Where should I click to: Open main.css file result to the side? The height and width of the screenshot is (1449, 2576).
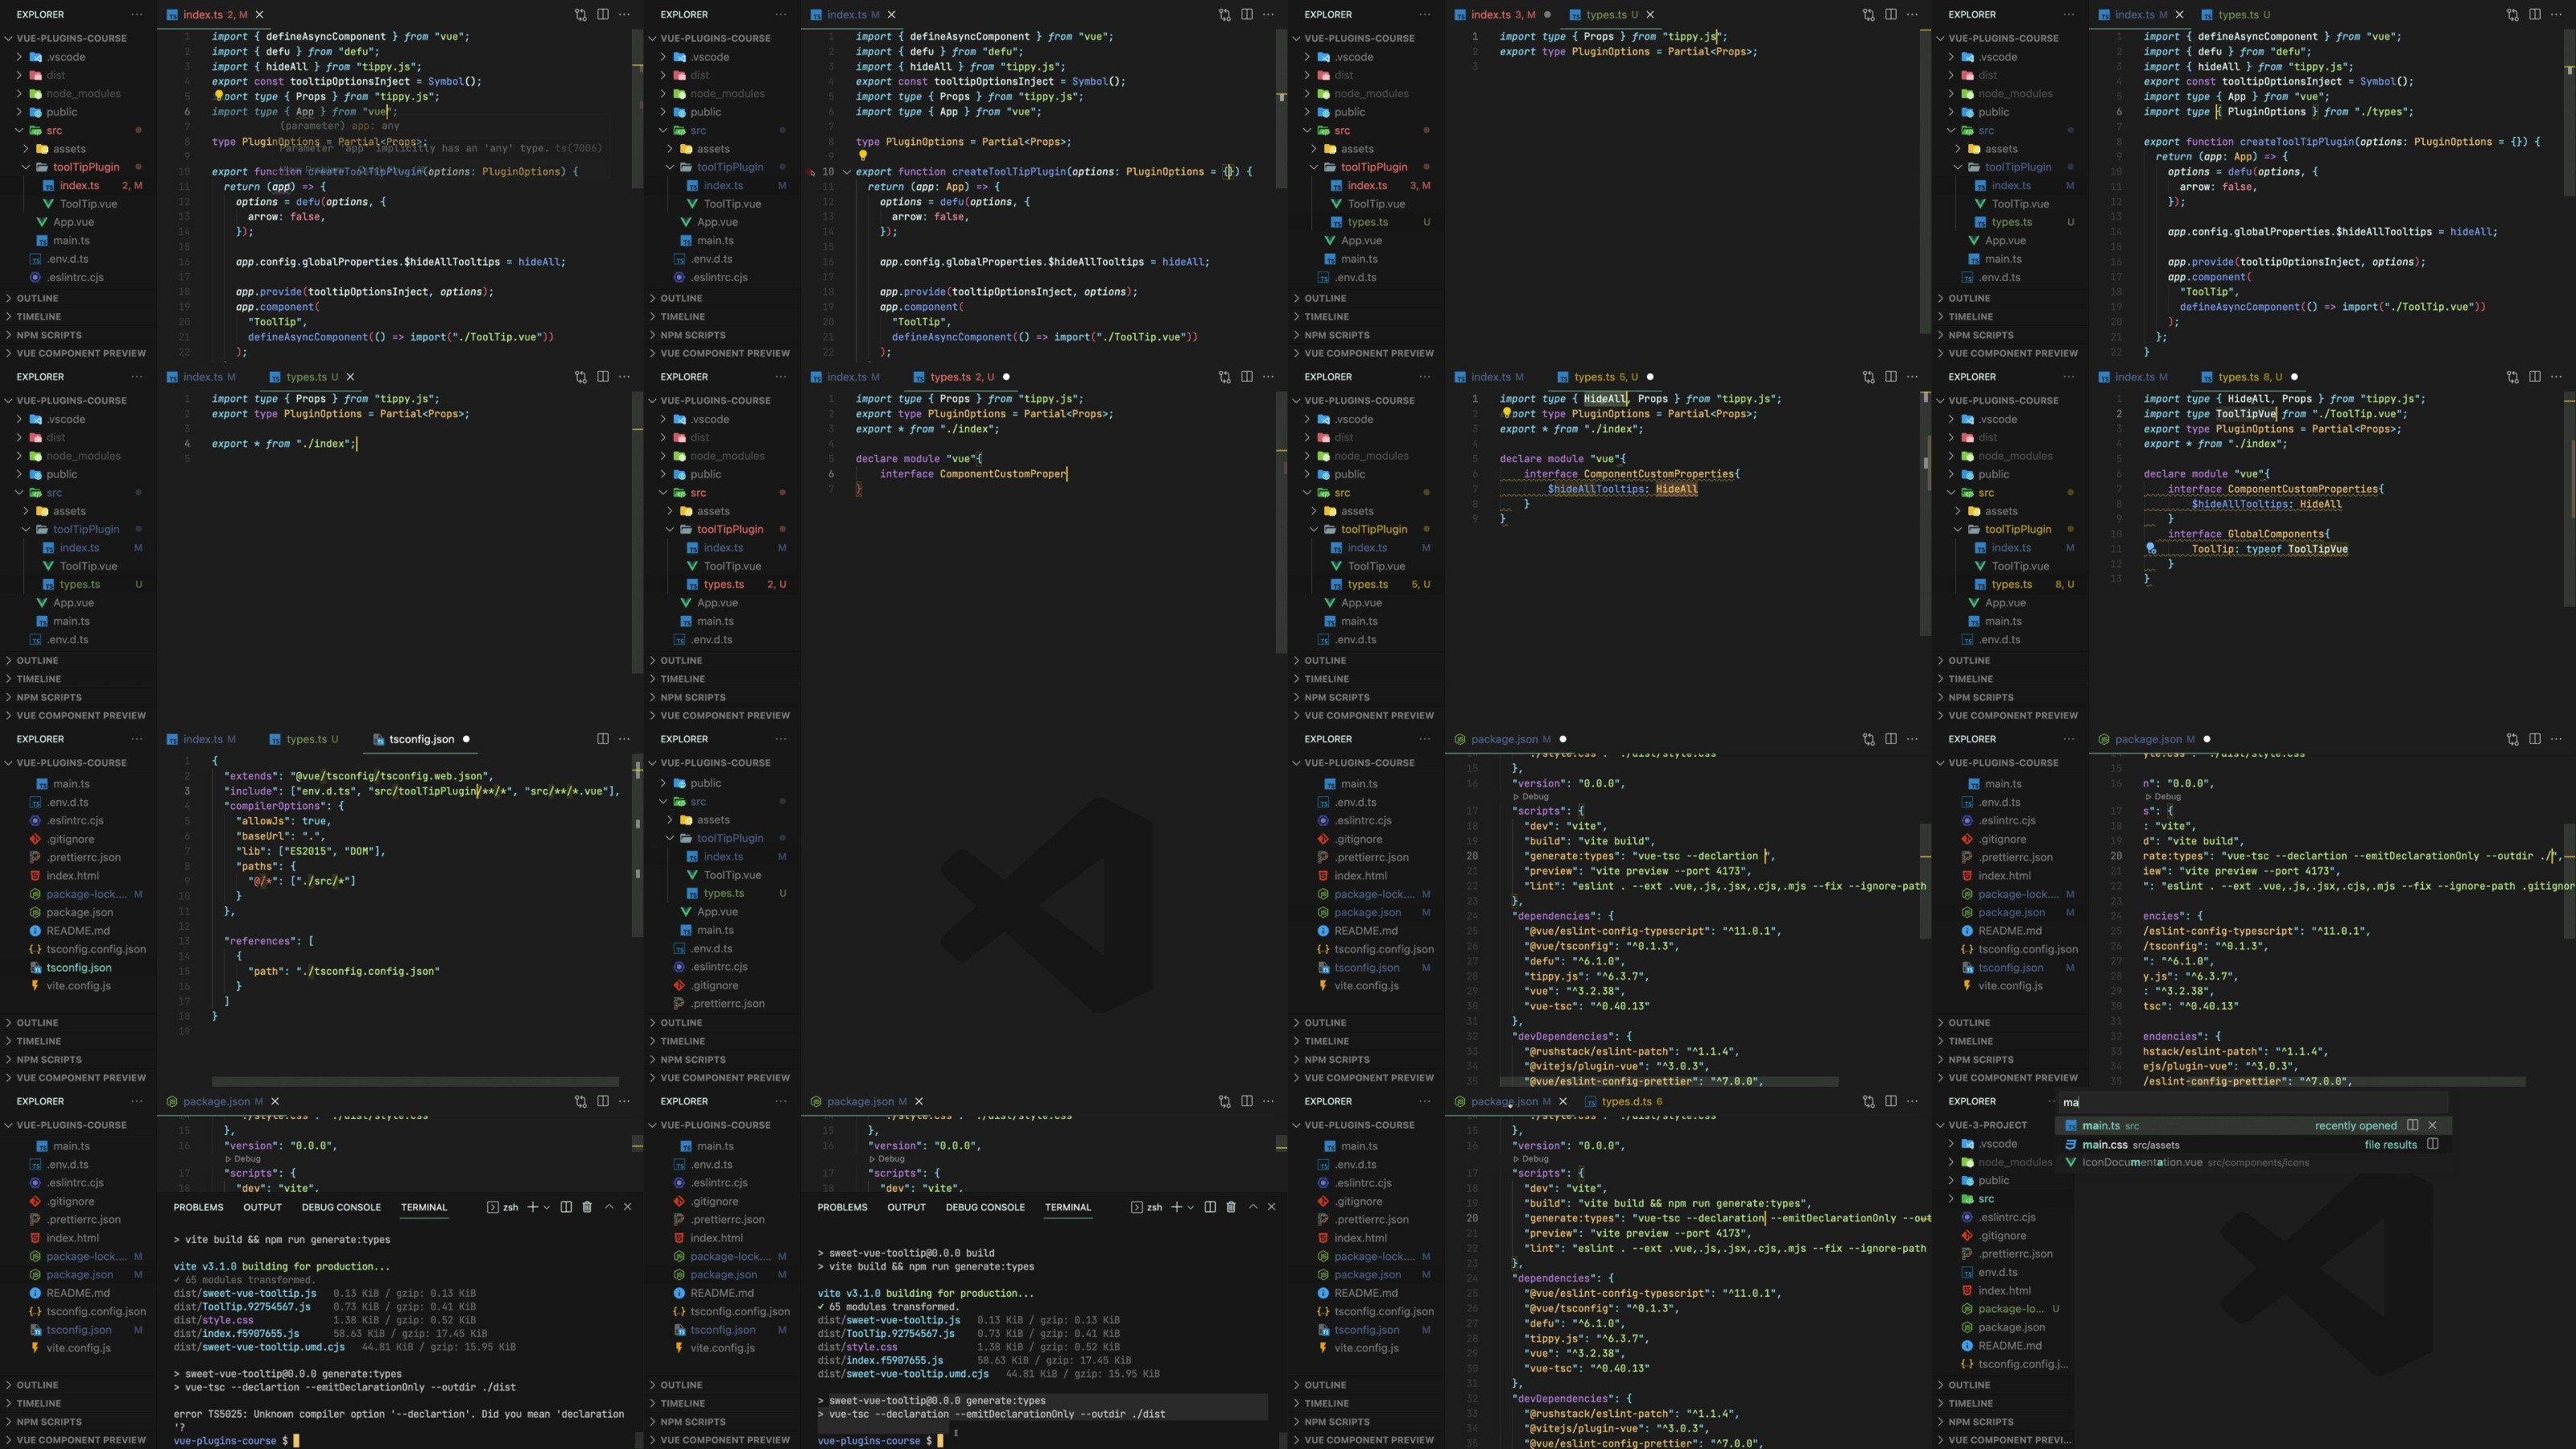point(2433,1144)
